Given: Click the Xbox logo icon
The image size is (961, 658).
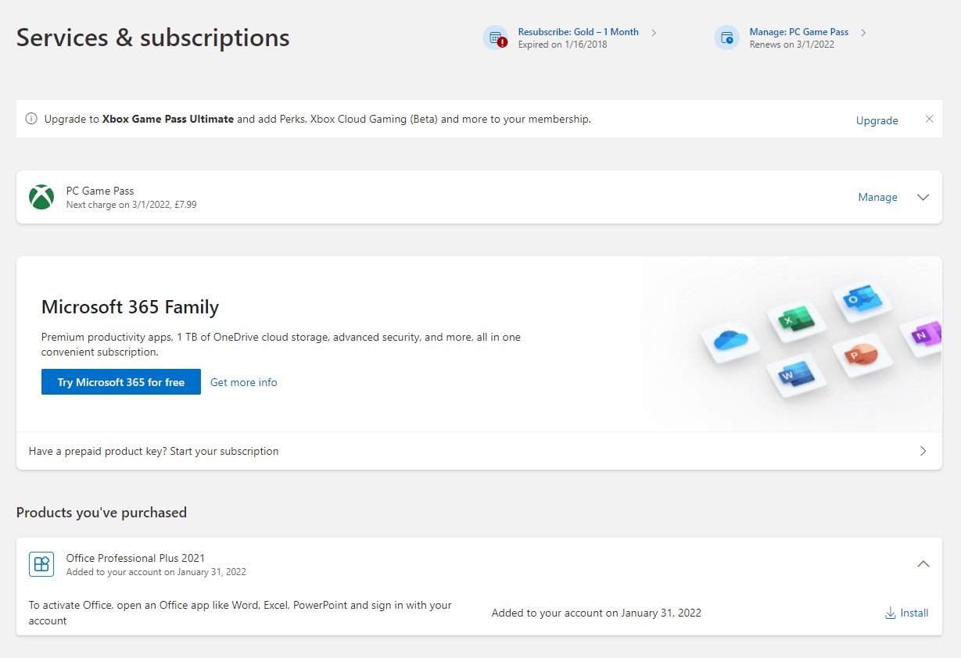Looking at the screenshot, I should 41,197.
